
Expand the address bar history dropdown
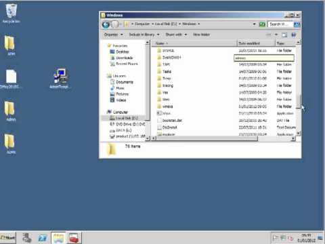pyautogui.click(x=255, y=24)
